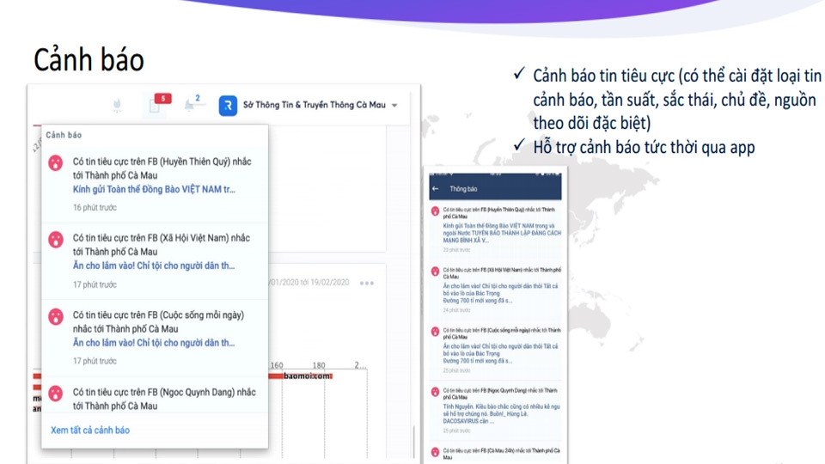Click the flame trending icon in top bar

coord(118,106)
